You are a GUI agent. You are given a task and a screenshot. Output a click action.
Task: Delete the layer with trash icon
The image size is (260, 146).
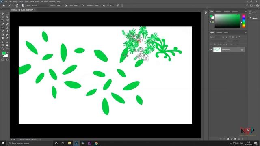click(x=243, y=139)
